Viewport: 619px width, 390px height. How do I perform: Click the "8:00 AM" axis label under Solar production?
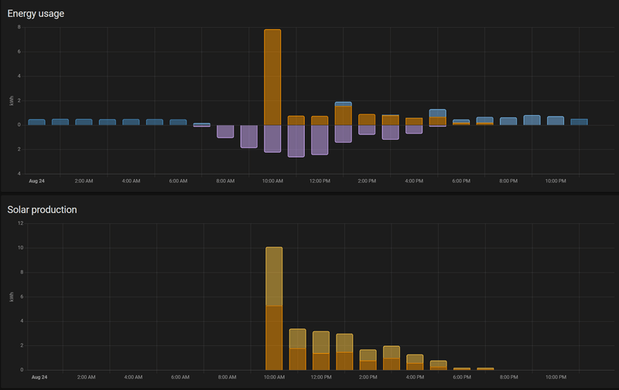click(227, 378)
